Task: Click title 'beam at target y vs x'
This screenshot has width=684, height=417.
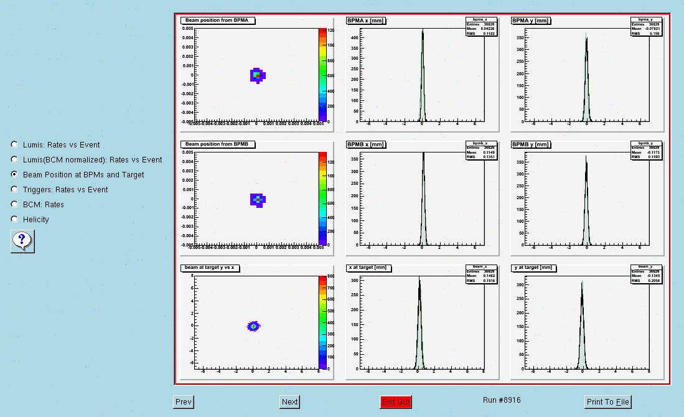Action: pyautogui.click(x=210, y=268)
